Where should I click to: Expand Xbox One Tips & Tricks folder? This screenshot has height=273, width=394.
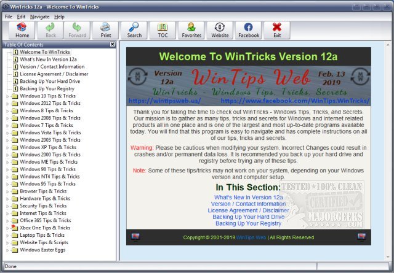coord(7,228)
